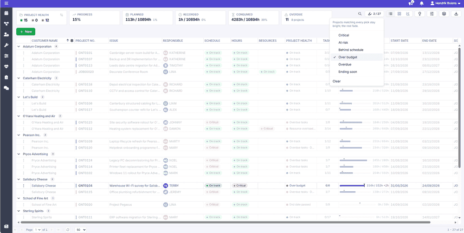
Task: Sort by the Project No. column header
Action: (85, 40)
